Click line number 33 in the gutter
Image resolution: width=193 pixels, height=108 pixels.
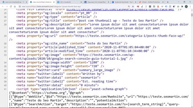[5, 55]
